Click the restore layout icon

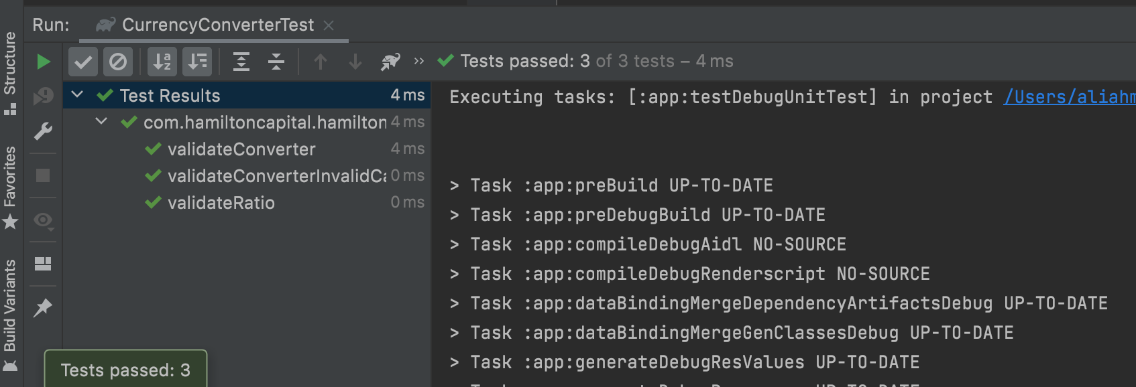click(43, 264)
